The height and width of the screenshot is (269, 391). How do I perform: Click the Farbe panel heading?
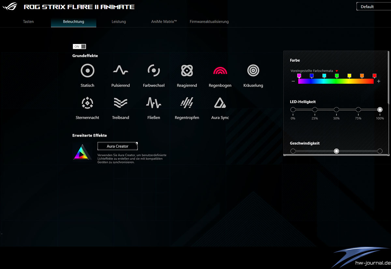[x=295, y=60]
